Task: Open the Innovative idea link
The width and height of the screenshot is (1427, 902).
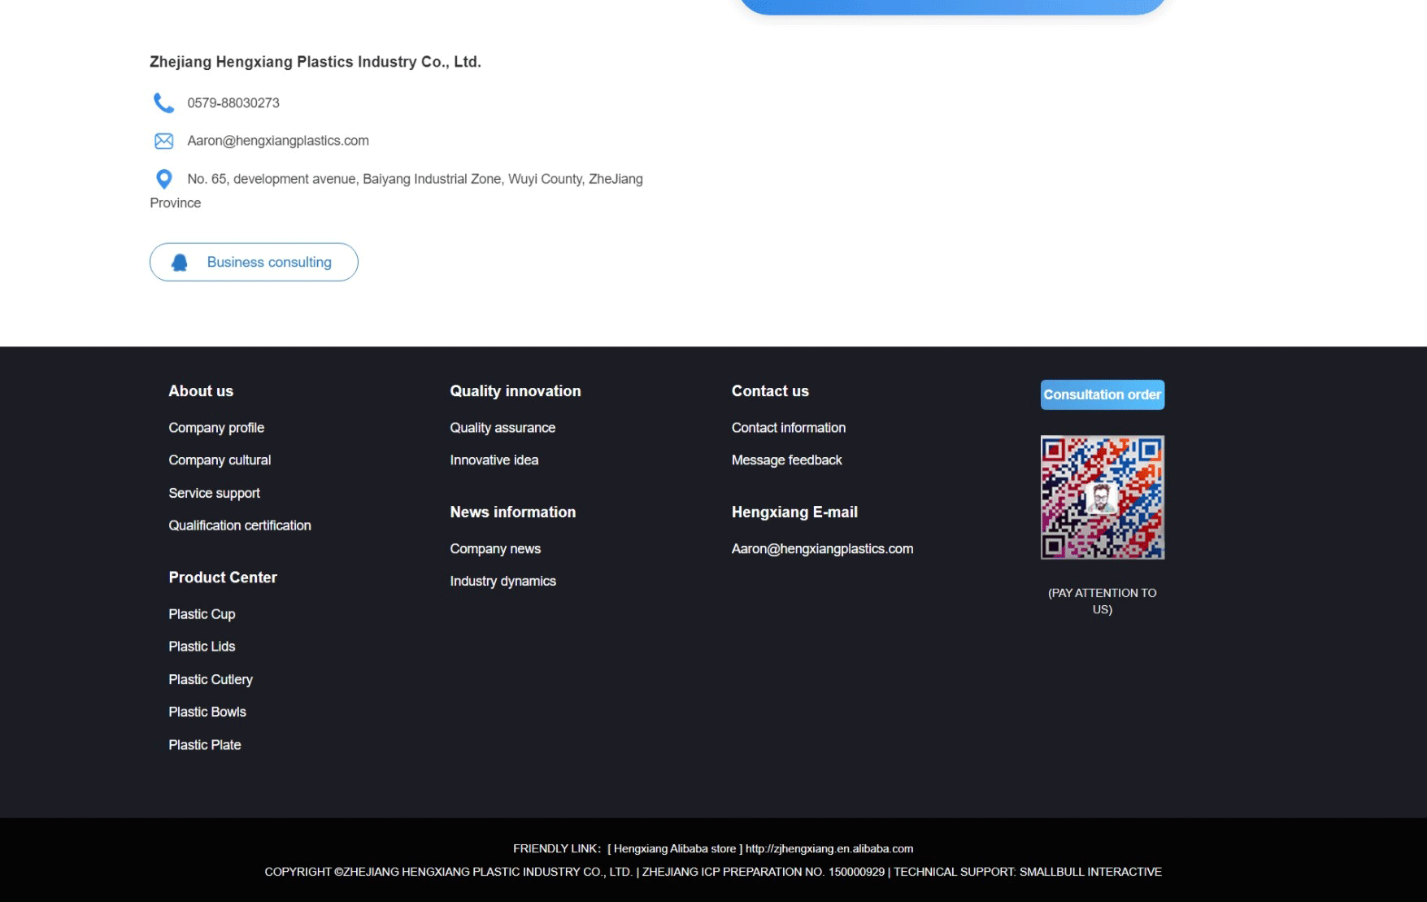Action: tap(494, 460)
